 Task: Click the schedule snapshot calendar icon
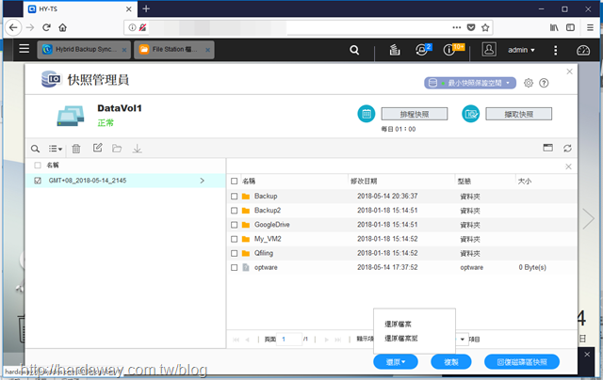pos(367,114)
